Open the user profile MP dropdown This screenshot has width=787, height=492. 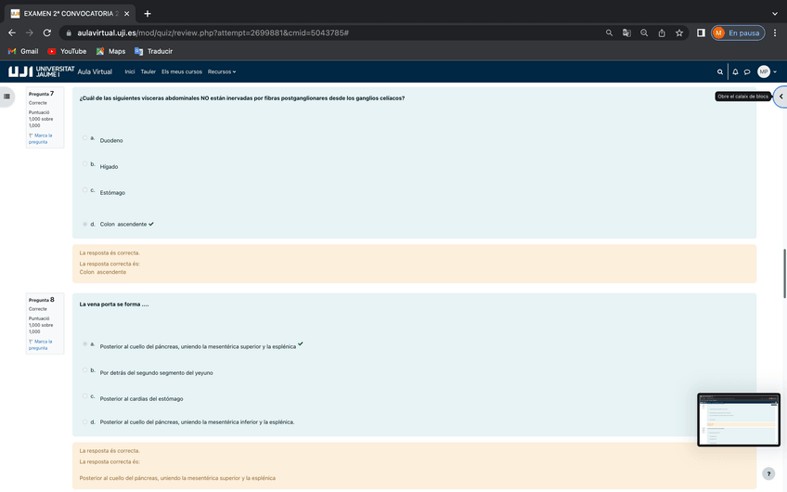(x=767, y=71)
